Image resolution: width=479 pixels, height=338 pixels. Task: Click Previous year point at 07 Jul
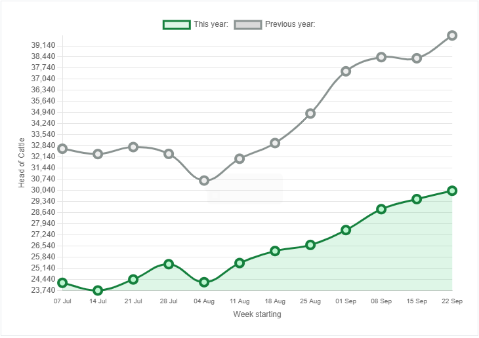tap(62, 149)
